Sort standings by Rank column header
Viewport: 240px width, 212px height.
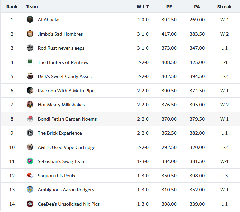click(12, 7)
